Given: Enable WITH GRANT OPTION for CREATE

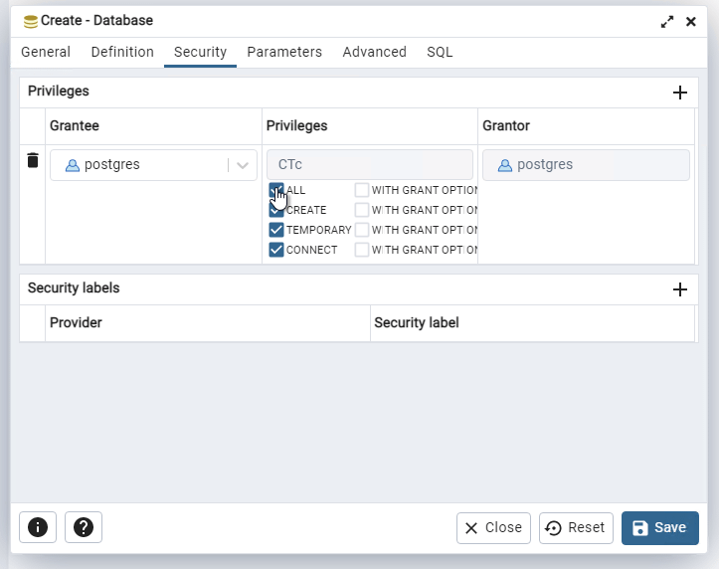Looking at the screenshot, I should tap(362, 210).
